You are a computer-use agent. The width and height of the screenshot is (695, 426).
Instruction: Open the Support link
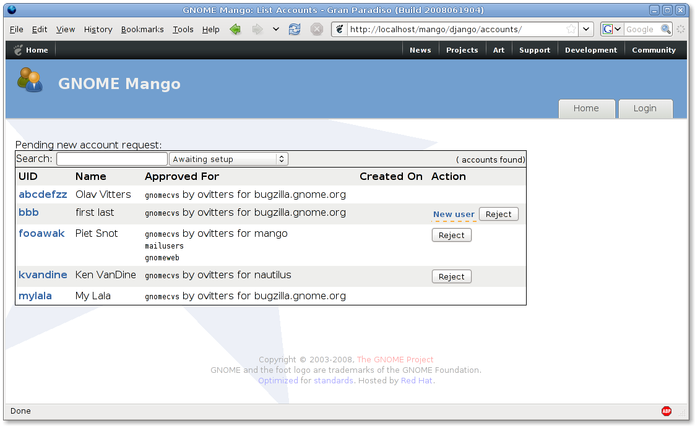tap(535, 50)
